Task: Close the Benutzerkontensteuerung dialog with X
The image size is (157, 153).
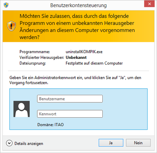Action: pos(149,4)
